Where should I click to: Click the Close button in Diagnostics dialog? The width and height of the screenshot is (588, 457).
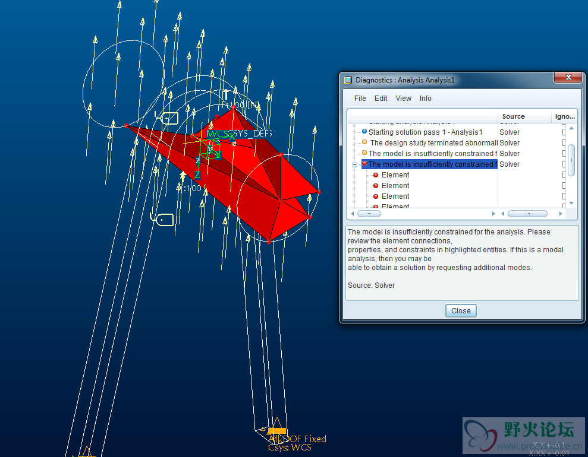461,310
